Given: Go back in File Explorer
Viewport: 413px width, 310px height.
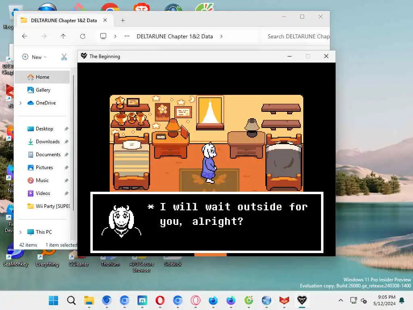Looking at the screenshot, I should (25, 36).
